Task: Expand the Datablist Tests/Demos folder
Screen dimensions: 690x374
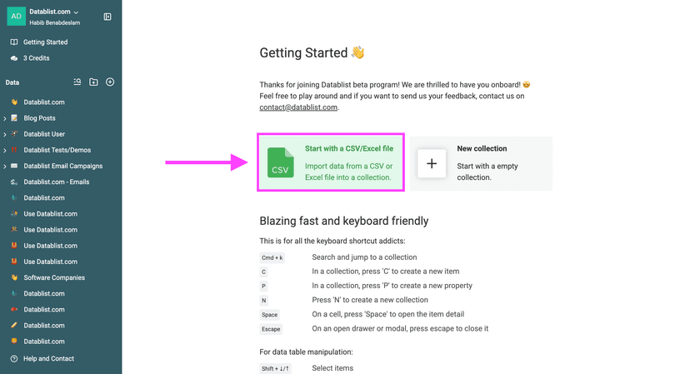Action: [5, 150]
